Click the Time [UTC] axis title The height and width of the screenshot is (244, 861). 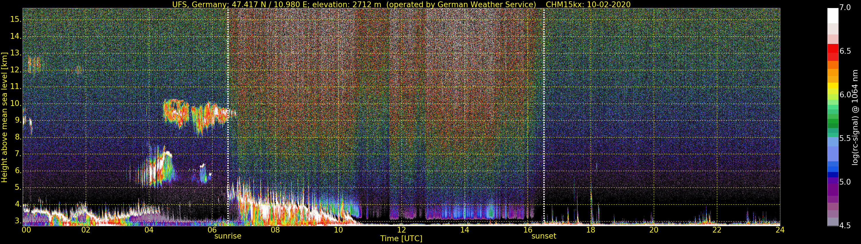(401, 239)
